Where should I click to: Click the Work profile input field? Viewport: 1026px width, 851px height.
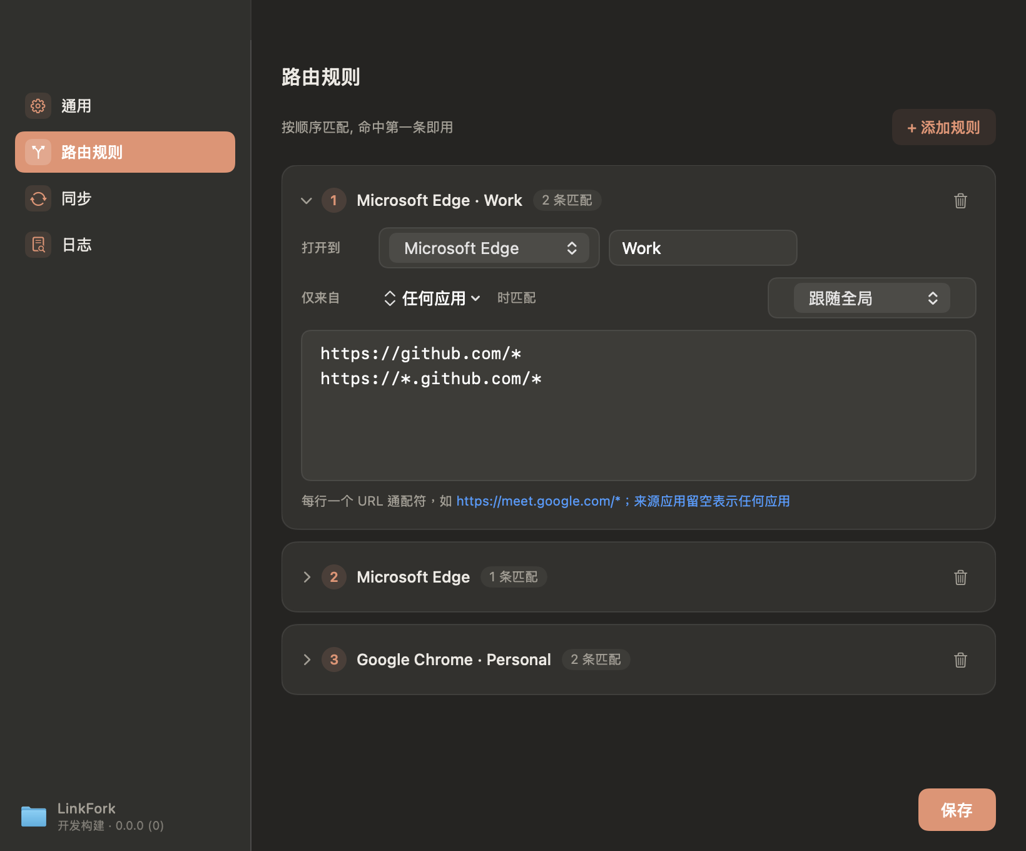(703, 248)
